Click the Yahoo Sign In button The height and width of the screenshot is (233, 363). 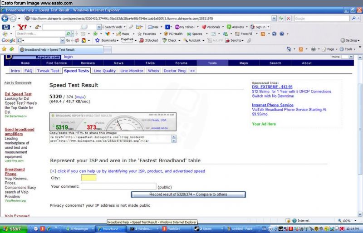click(x=258, y=27)
